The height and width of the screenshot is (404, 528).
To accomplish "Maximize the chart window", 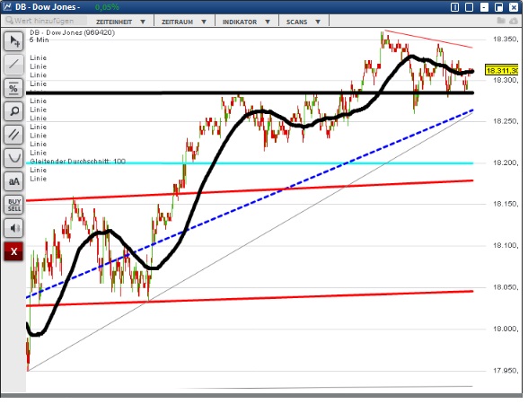I will (x=498, y=7).
